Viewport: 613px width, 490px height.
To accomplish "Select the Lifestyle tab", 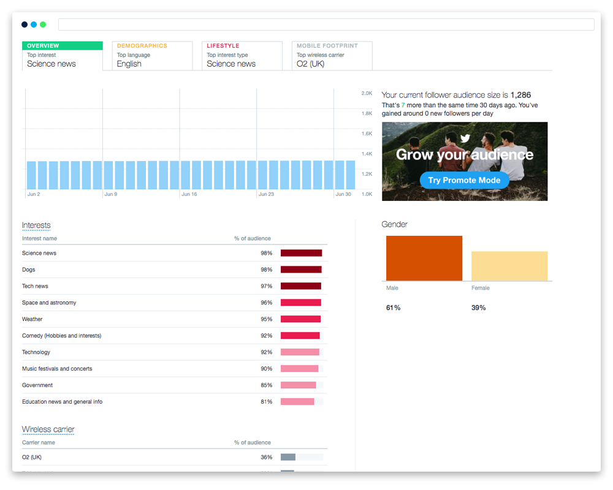I will (242, 56).
